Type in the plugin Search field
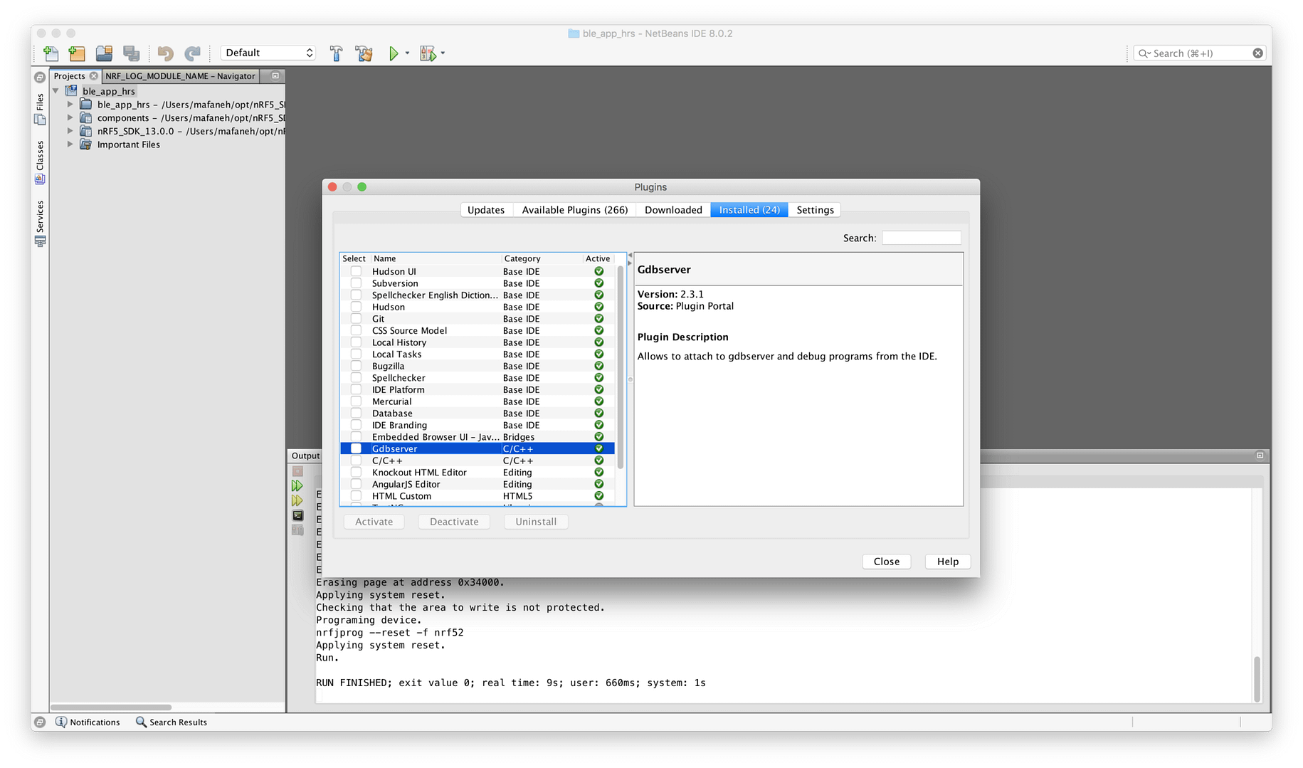The width and height of the screenshot is (1303, 768). tap(922, 237)
